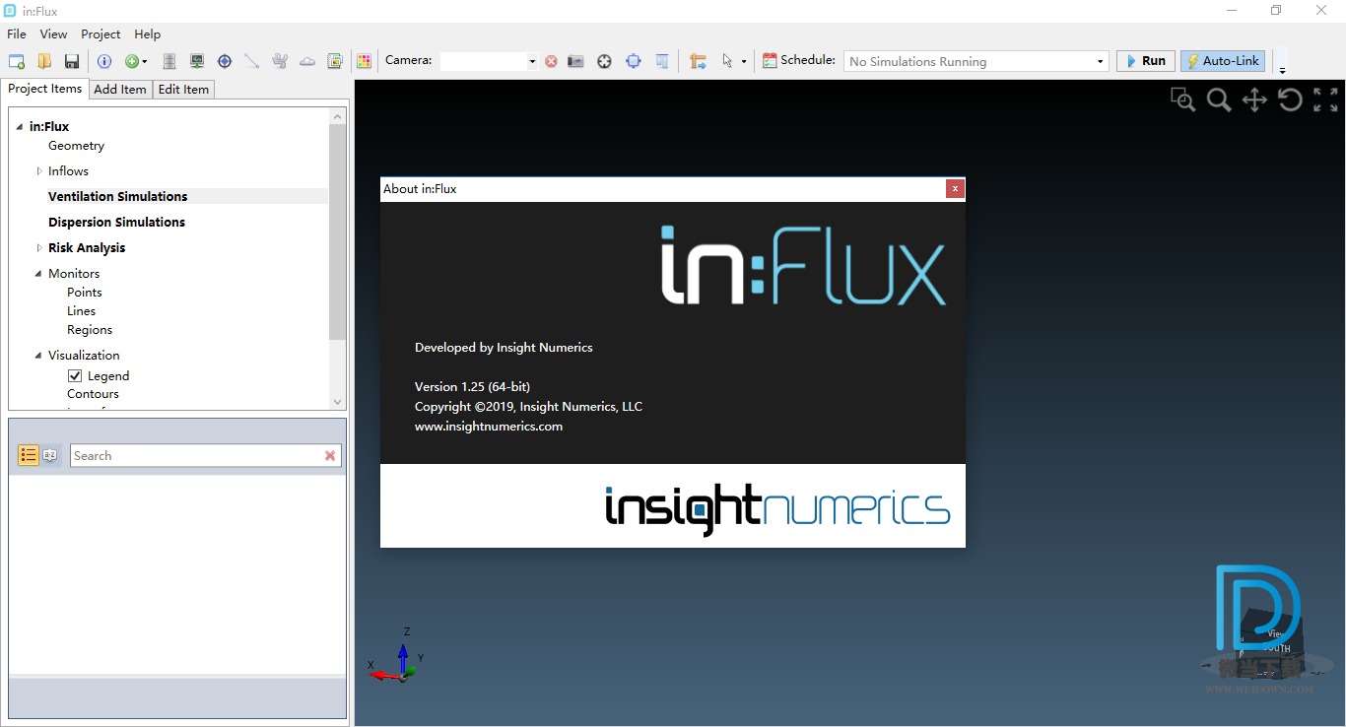This screenshot has height=727, width=1346.
Task: Click the fullscreen expand icon in viewport
Action: 1325,99
